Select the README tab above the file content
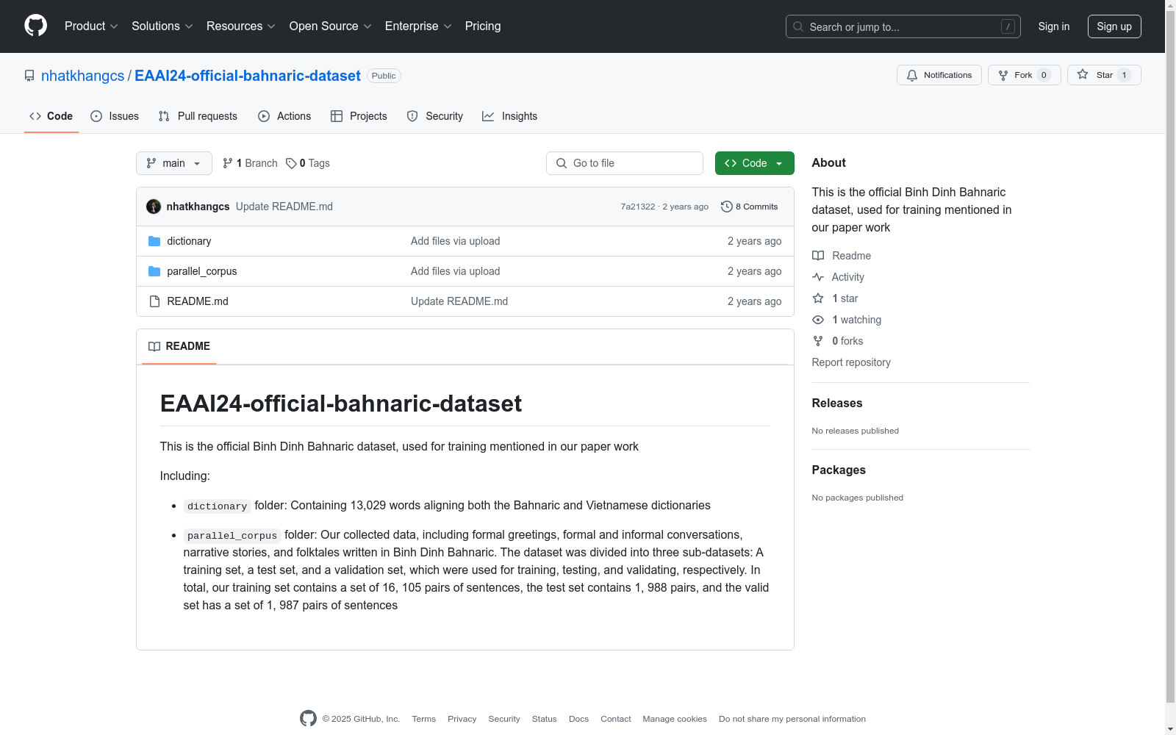1176x735 pixels. click(x=179, y=346)
